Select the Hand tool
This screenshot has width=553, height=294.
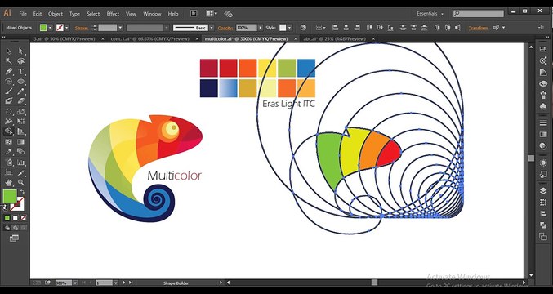pyautogui.click(x=8, y=183)
